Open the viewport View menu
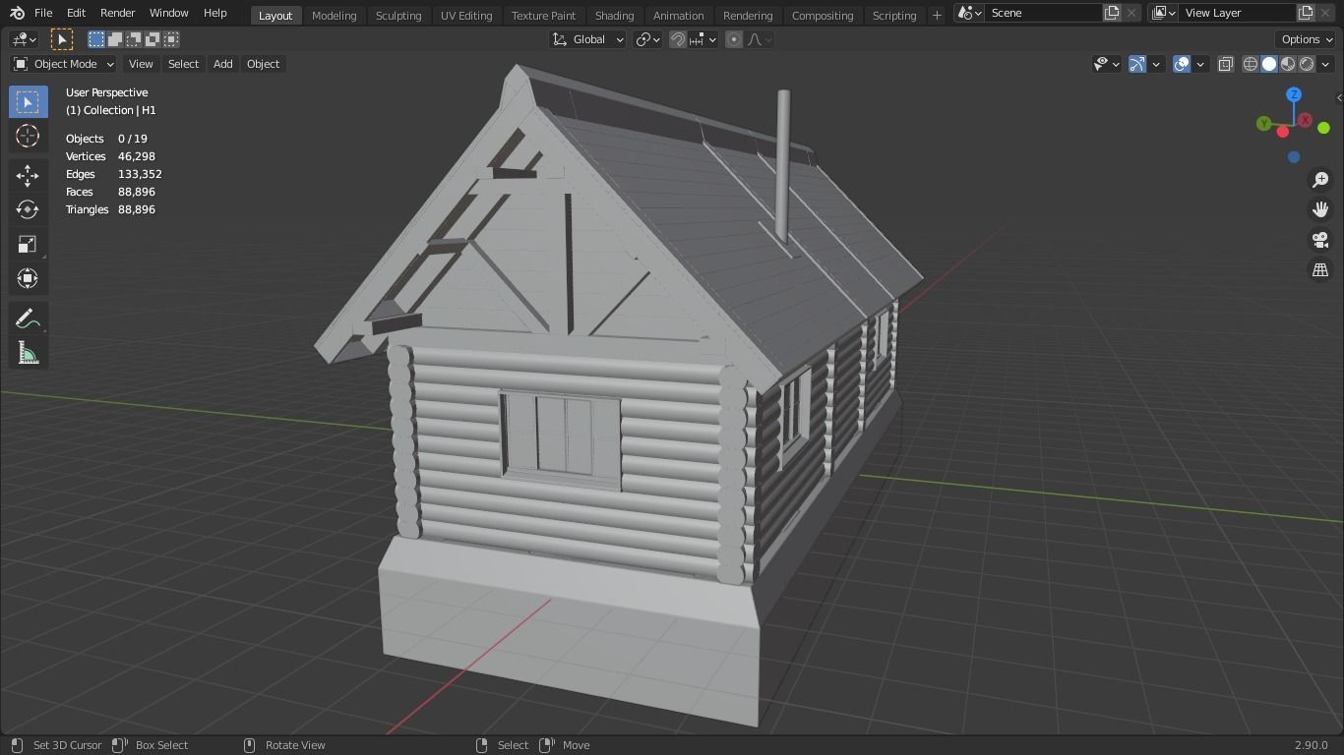Screen dimensions: 1344x755 pos(141,64)
